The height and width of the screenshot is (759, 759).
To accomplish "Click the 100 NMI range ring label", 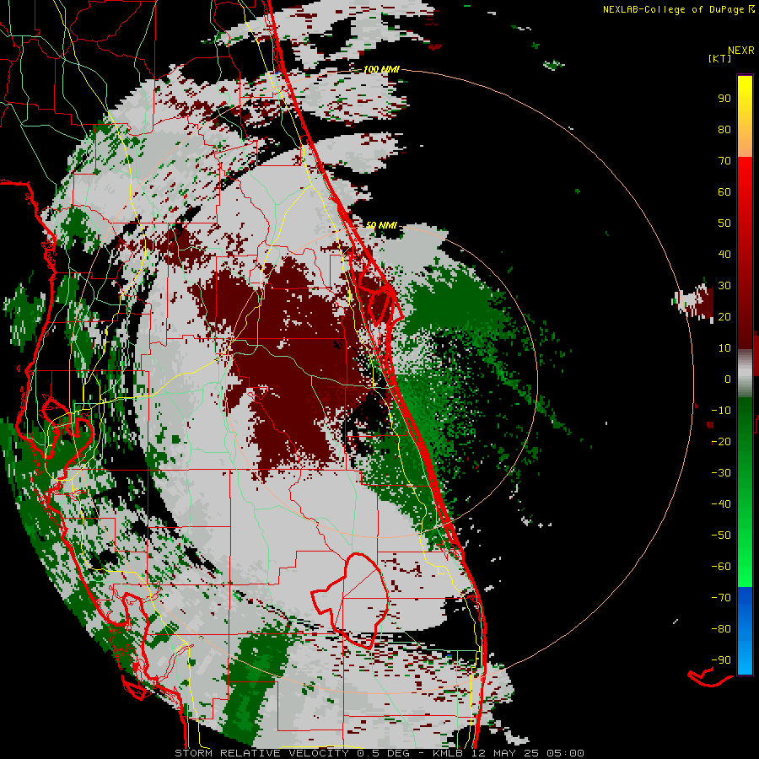I will (381, 69).
